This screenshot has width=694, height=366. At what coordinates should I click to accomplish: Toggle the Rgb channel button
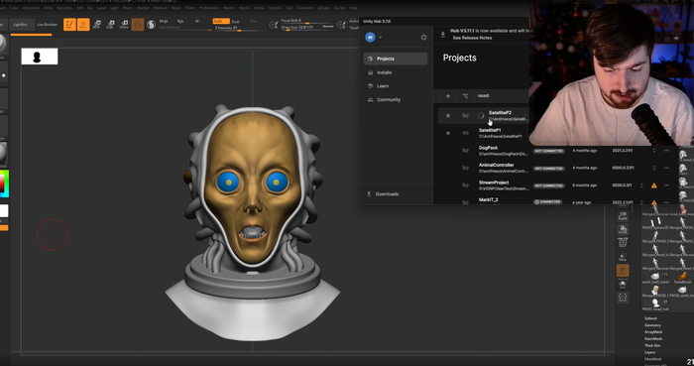click(180, 21)
